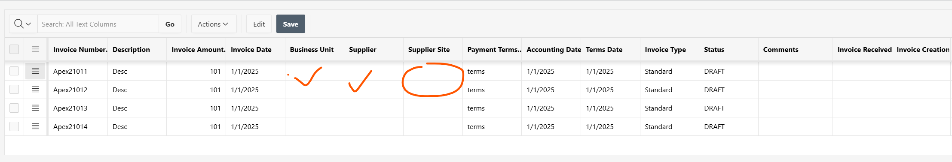Image resolution: width=952 pixels, height=162 pixels.
Task: Select the checkbox for row Apex21011
Action: [14, 71]
